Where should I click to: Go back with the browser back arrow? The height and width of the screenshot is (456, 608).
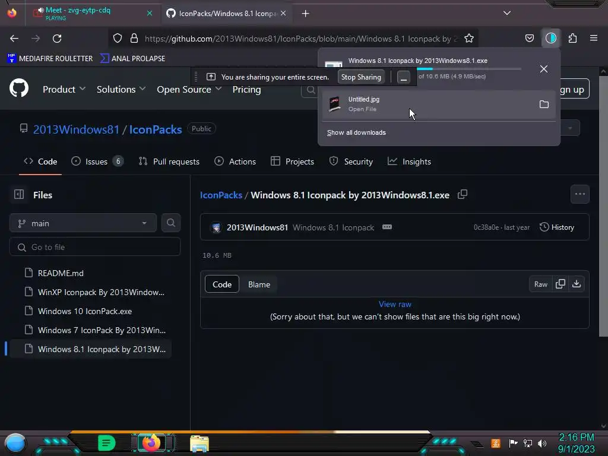14,39
